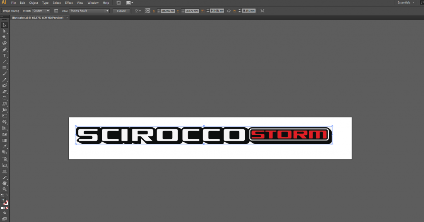This screenshot has width=424, height=222.
Task: Select the Zoom magnifier tool
Action: click(x=5, y=189)
